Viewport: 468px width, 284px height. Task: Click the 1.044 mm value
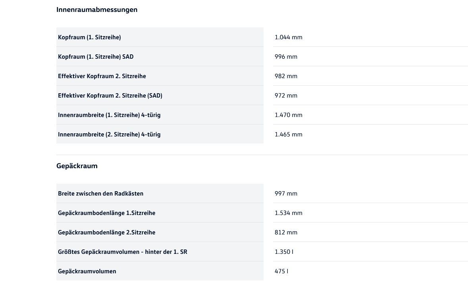288,37
